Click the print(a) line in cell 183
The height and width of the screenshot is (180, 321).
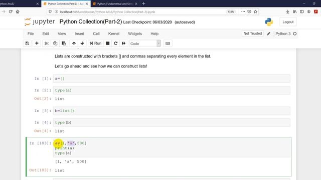[x=65, y=148]
